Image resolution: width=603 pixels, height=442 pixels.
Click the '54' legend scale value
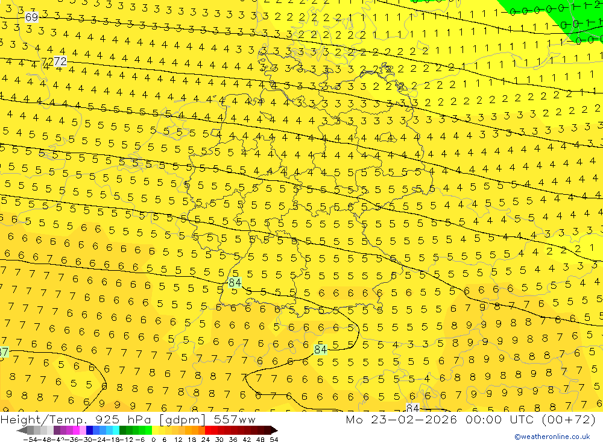(x=274, y=440)
